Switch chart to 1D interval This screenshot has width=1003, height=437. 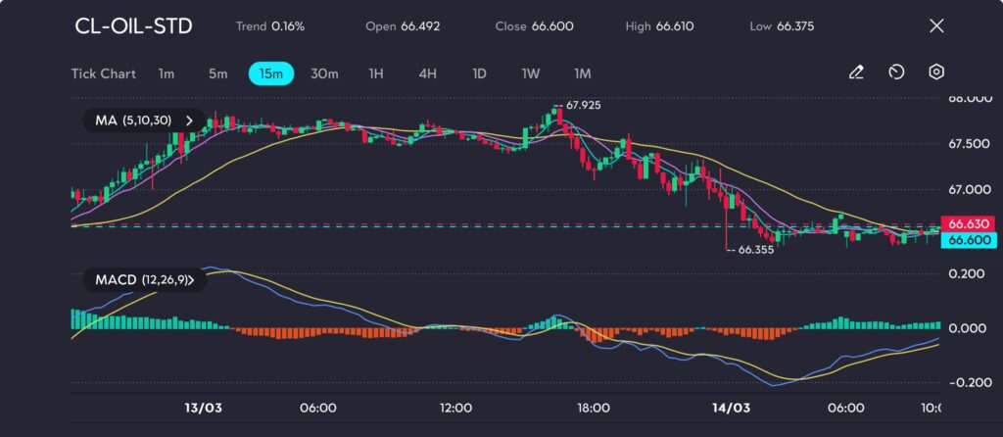tap(479, 73)
